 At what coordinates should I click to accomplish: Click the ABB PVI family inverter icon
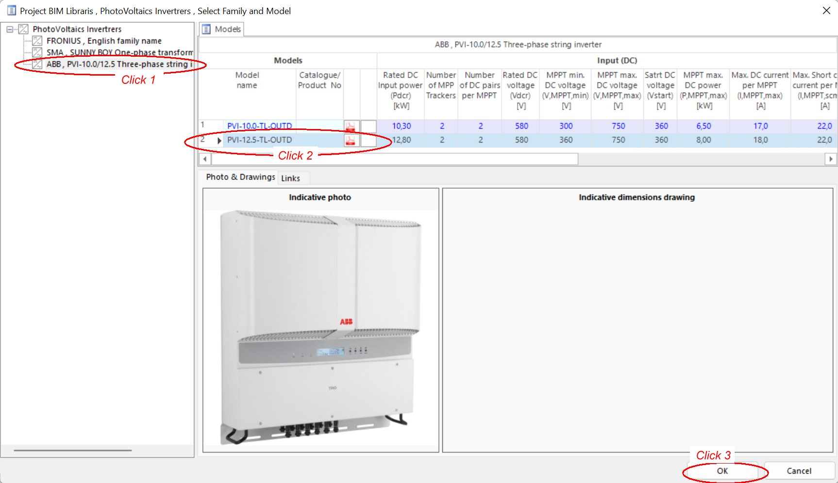[37, 64]
